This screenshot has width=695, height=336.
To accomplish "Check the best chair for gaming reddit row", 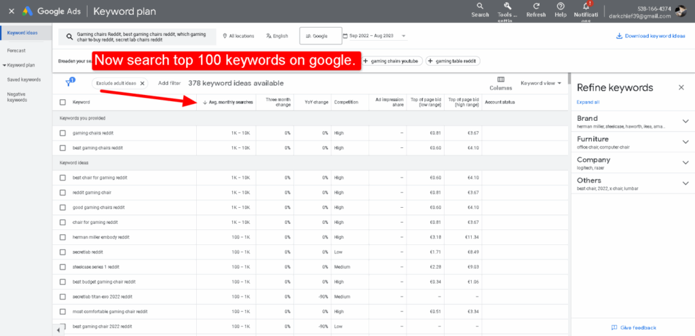I will click(62, 178).
